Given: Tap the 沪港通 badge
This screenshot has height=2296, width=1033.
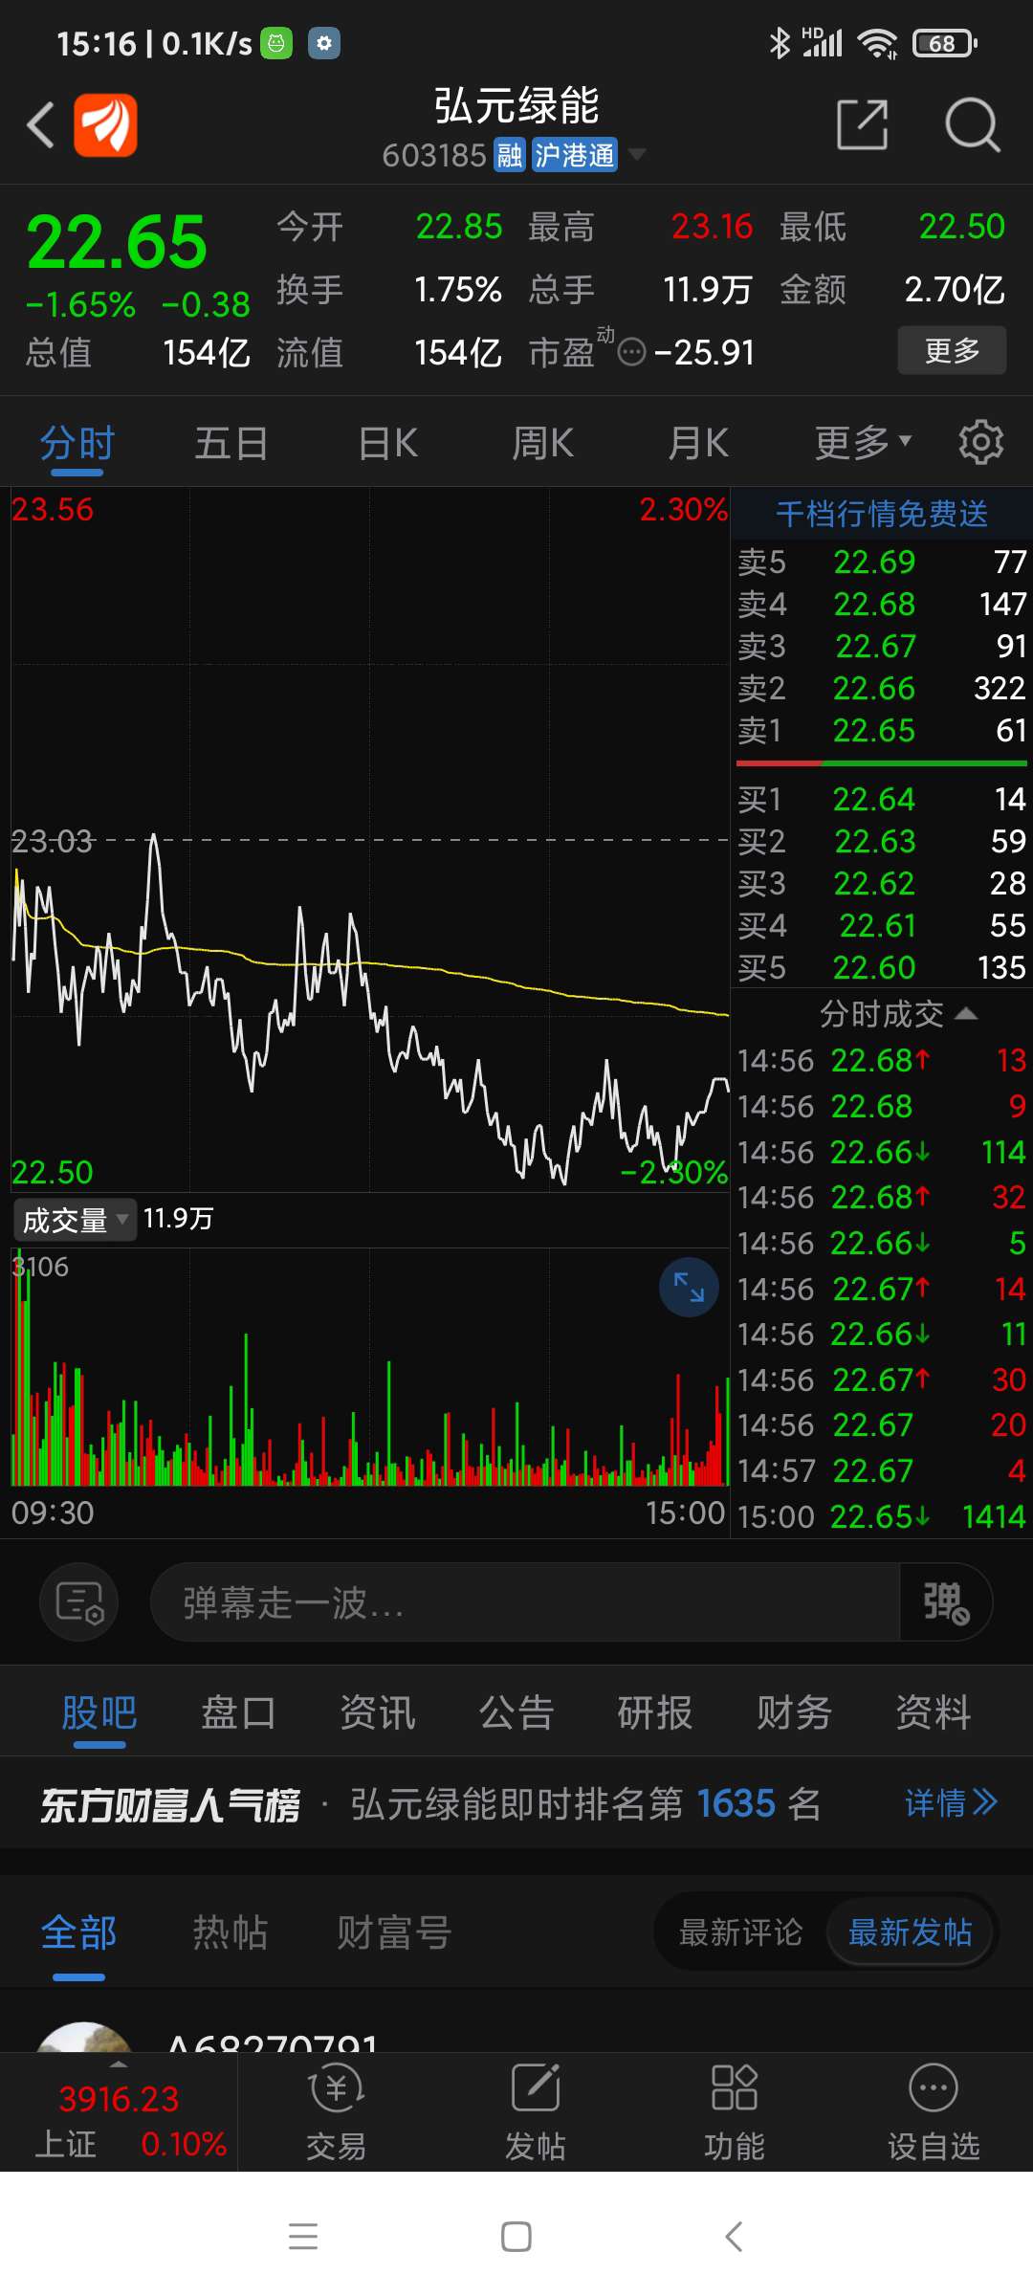Looking at the screenshot, I should coord(574,155).
